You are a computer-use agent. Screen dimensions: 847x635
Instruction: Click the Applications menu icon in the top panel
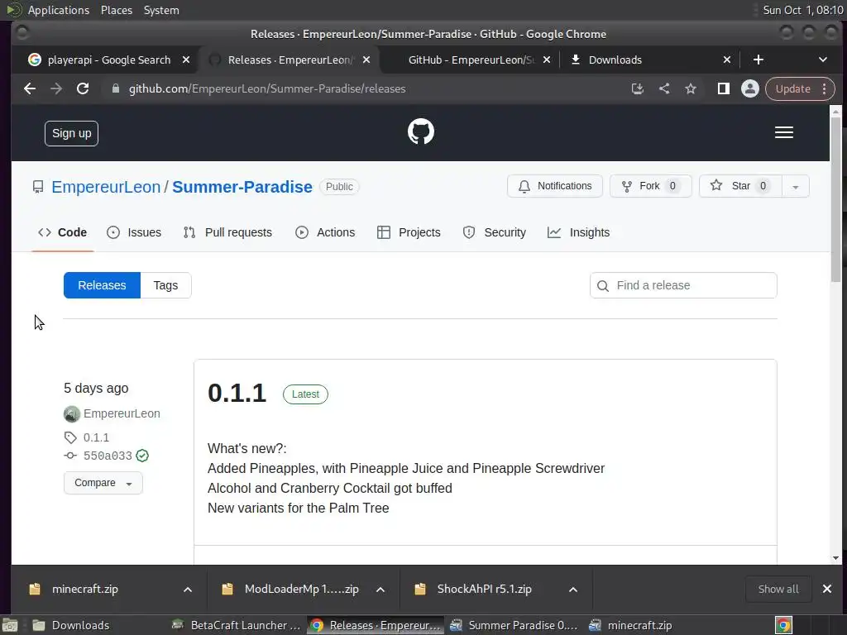(14, 10)
